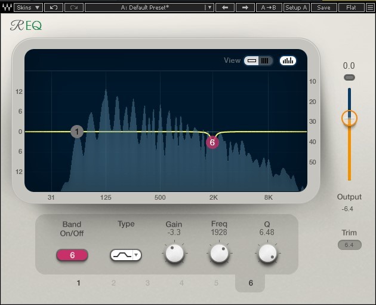Click the output clip indicator LED
Screen dimensions: 376x305
[x=349, y=77]
